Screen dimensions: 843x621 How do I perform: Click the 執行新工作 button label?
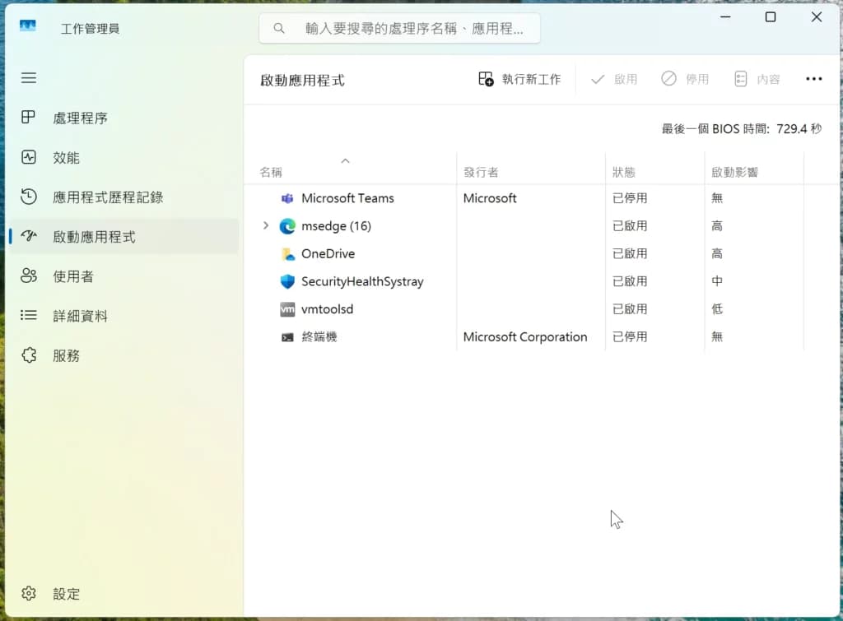click(x=531, y=80)
